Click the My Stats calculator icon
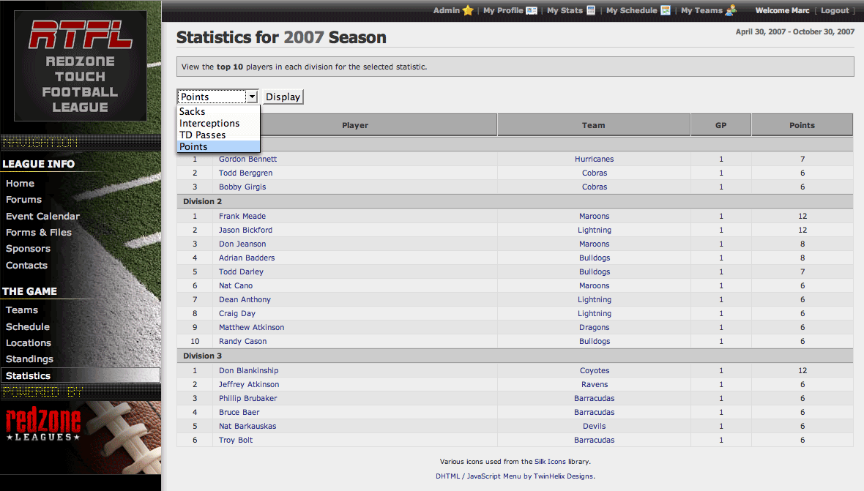The height and width of the screenshot is (491, 864). click(591, 10)
